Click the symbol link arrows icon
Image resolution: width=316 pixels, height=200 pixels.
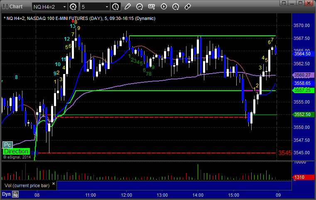(x=188, y=7)
